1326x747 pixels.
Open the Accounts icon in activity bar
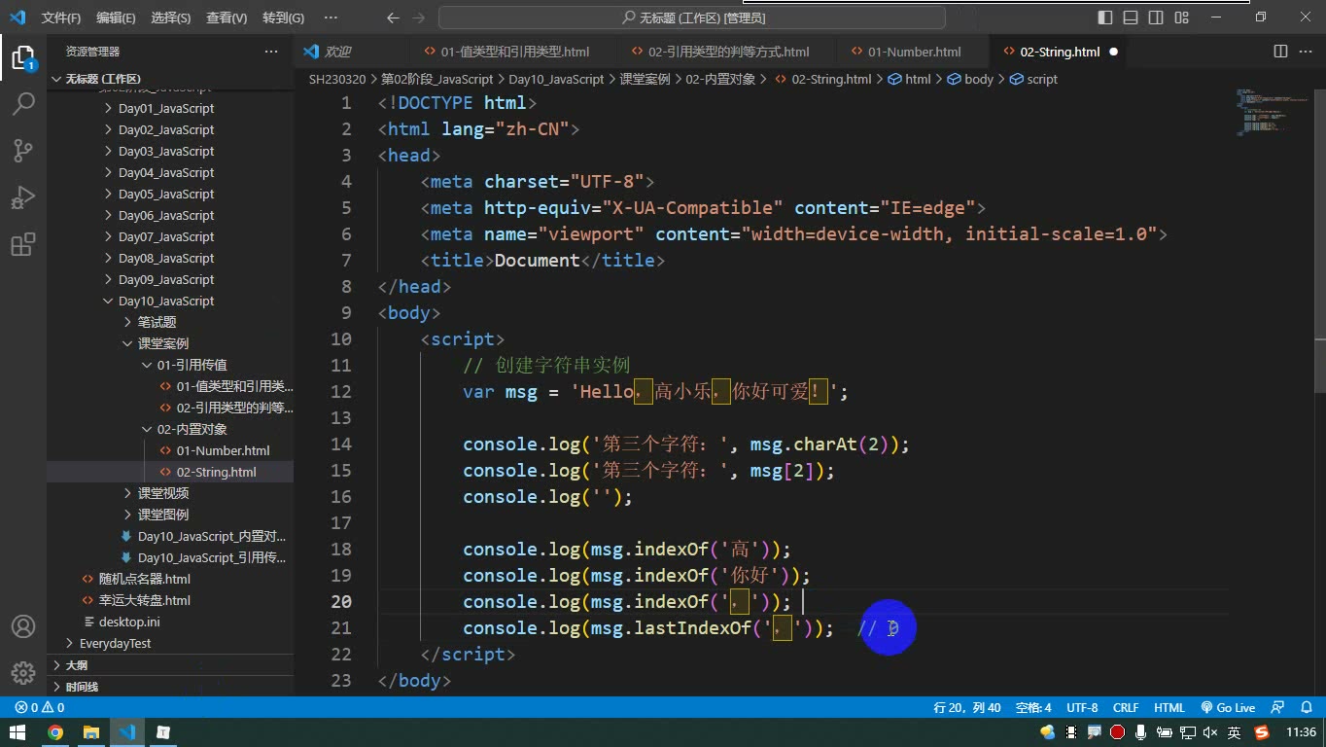click(23, 626)
